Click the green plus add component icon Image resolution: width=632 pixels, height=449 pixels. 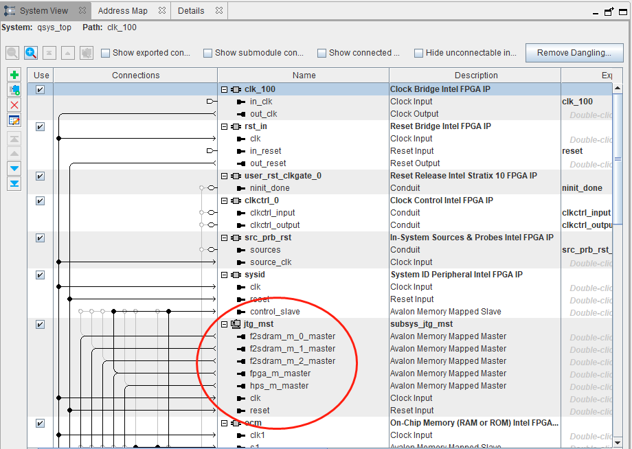[x=14, y=75]
